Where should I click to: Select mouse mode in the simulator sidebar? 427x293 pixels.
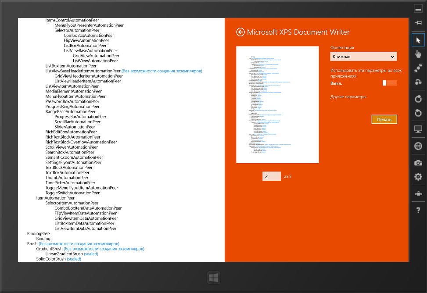418,40
